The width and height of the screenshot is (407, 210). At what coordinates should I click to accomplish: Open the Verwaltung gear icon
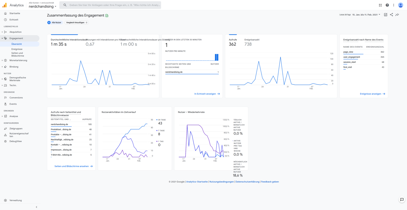[x=5, y=201]
